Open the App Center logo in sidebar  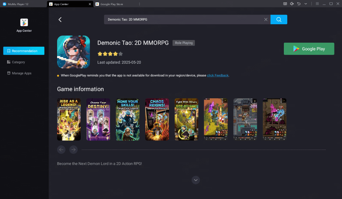[24, 23]
